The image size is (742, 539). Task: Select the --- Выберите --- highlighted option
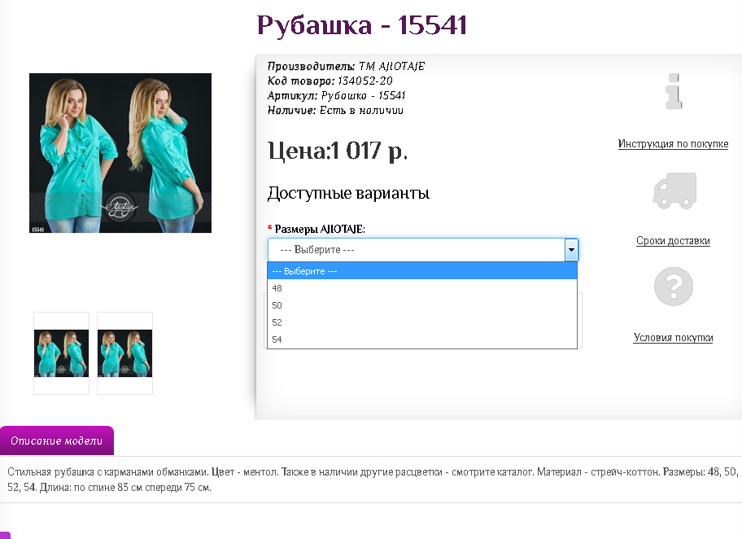point(422,271)
